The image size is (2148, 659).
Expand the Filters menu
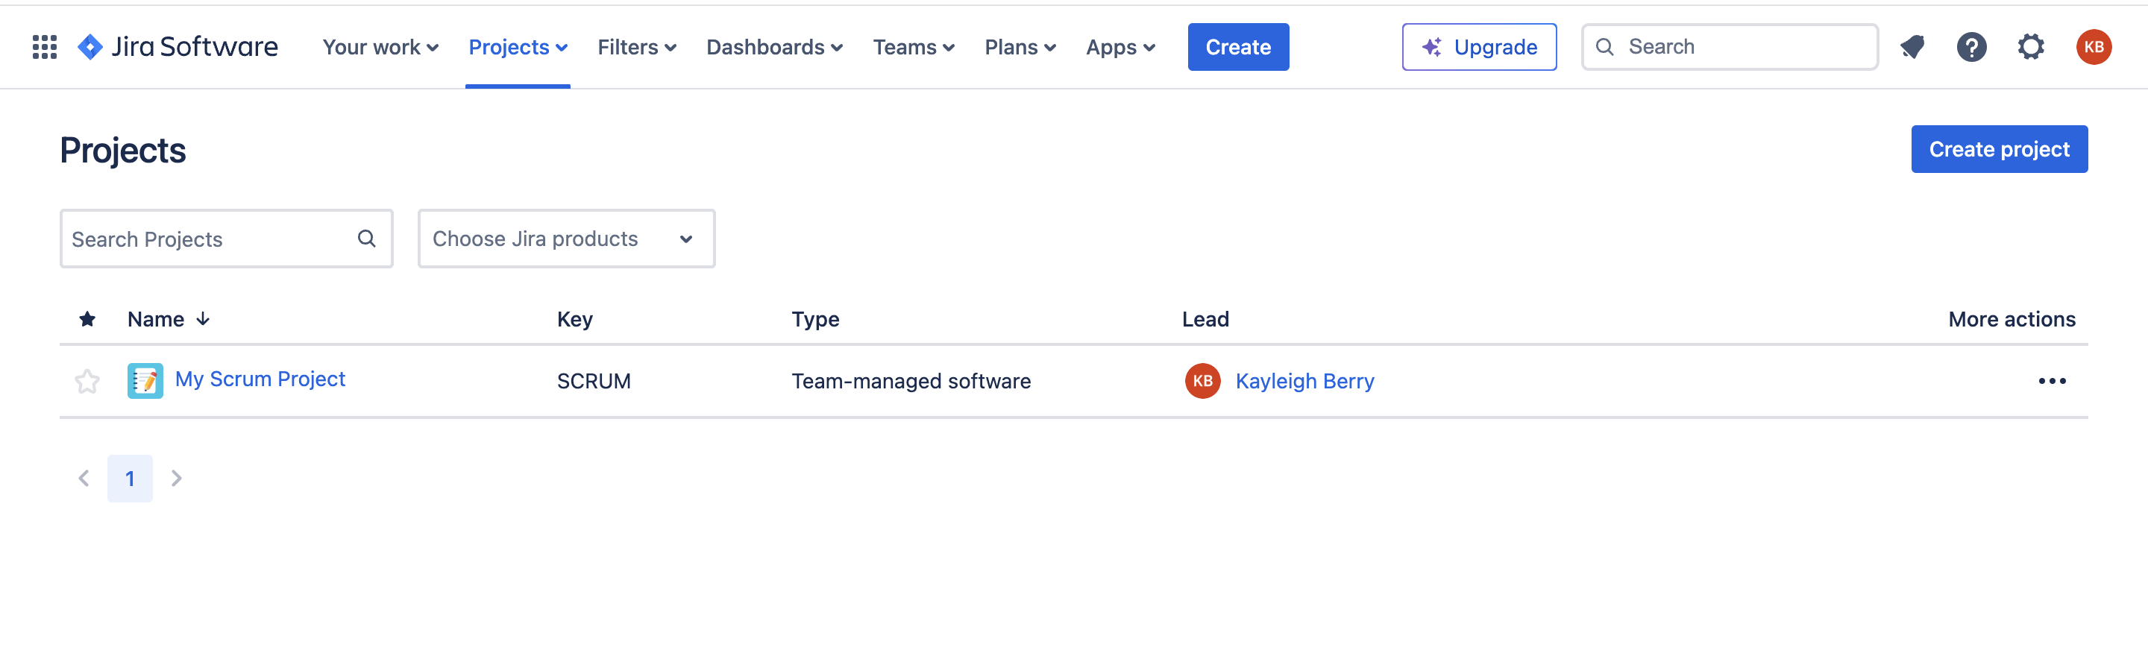(637, 48)
